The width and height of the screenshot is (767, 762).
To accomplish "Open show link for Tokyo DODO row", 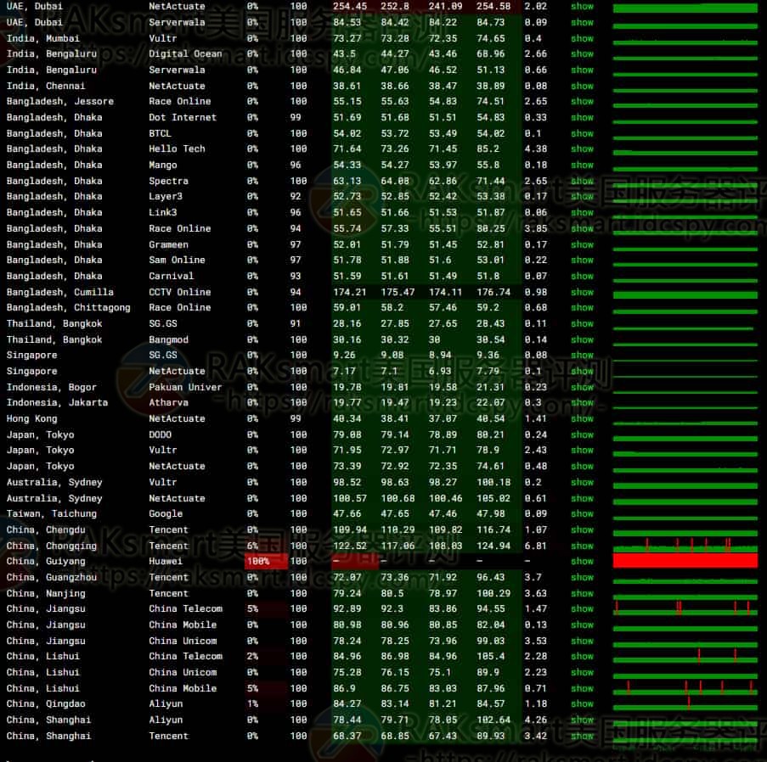I will pos(582,434).
